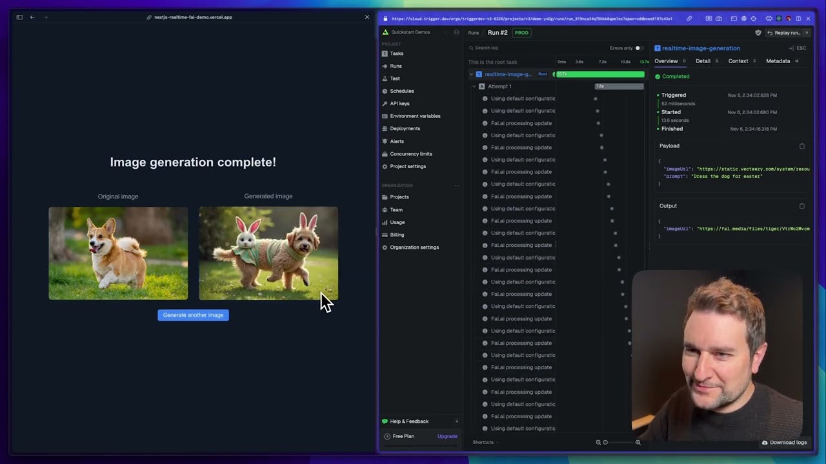The width and height of the screenshot is (826, 464).
Task: Click the realtime-image-generation panel title
Action: (x=701, y=48)
